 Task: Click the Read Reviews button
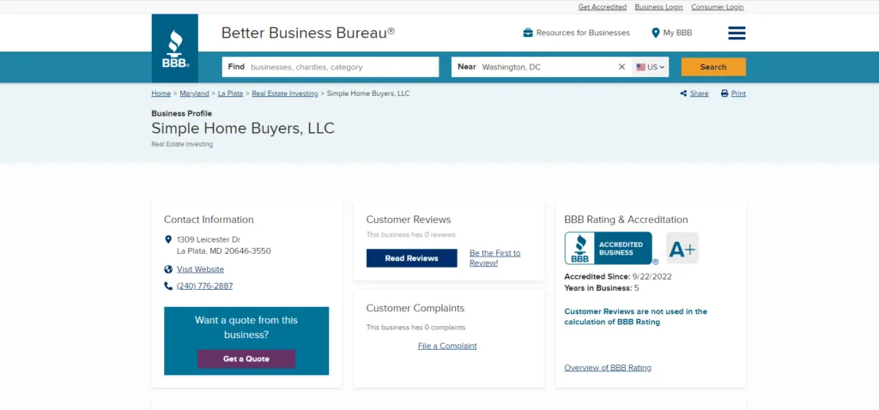[x=411, y=258]
